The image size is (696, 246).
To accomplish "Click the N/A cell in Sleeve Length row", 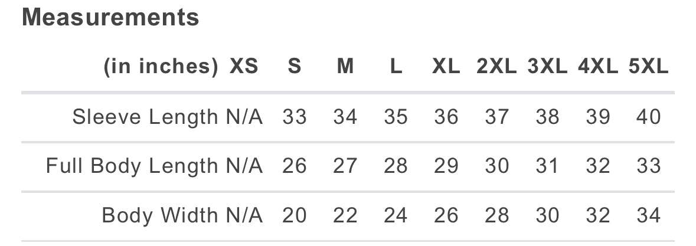I will pos(244,117).
